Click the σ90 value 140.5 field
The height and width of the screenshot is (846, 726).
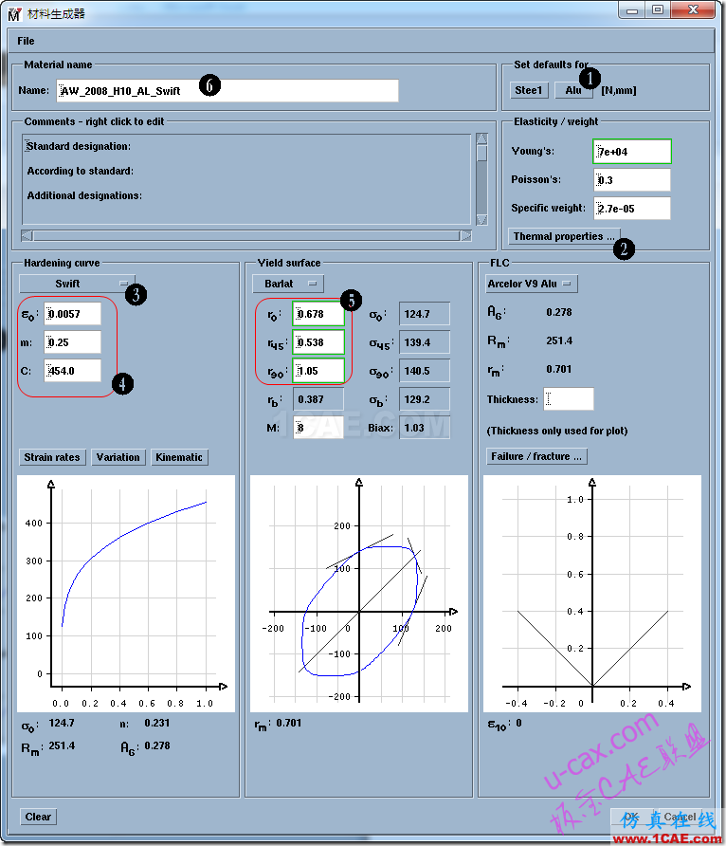(425, 371)
